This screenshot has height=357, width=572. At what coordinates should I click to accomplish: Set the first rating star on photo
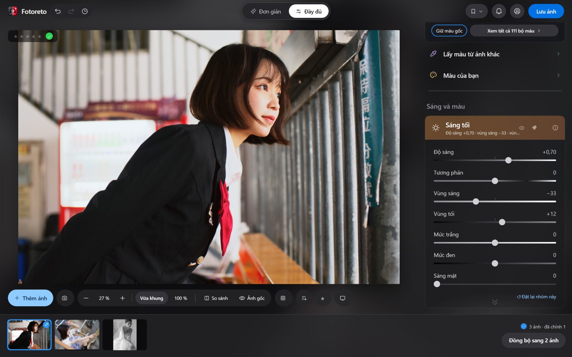pyautogui.click(x=15, y=36)
